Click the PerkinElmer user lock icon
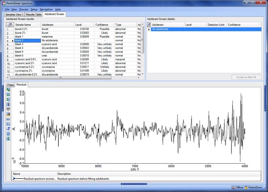Viewport: 268px width, 192px height. tap(246, 187)
